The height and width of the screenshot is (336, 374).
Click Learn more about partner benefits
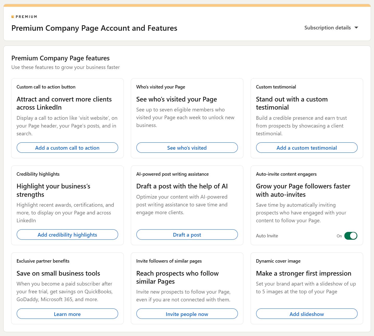click(x=67, y=314)
